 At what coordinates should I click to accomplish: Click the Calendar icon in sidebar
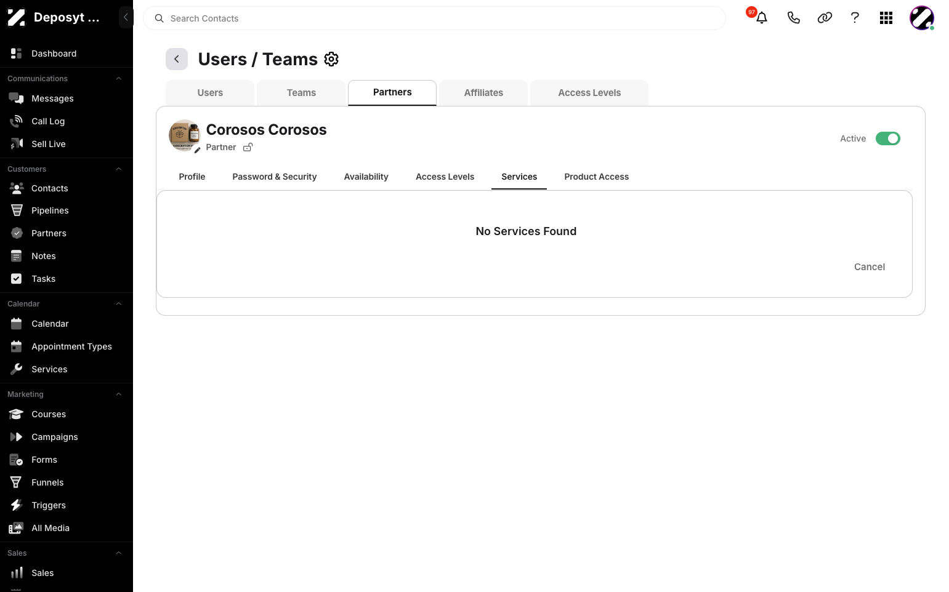tap(17, 324)
